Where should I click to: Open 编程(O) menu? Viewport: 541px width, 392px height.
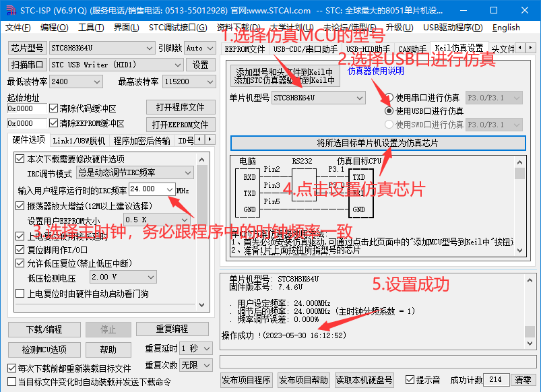point(54,28)
